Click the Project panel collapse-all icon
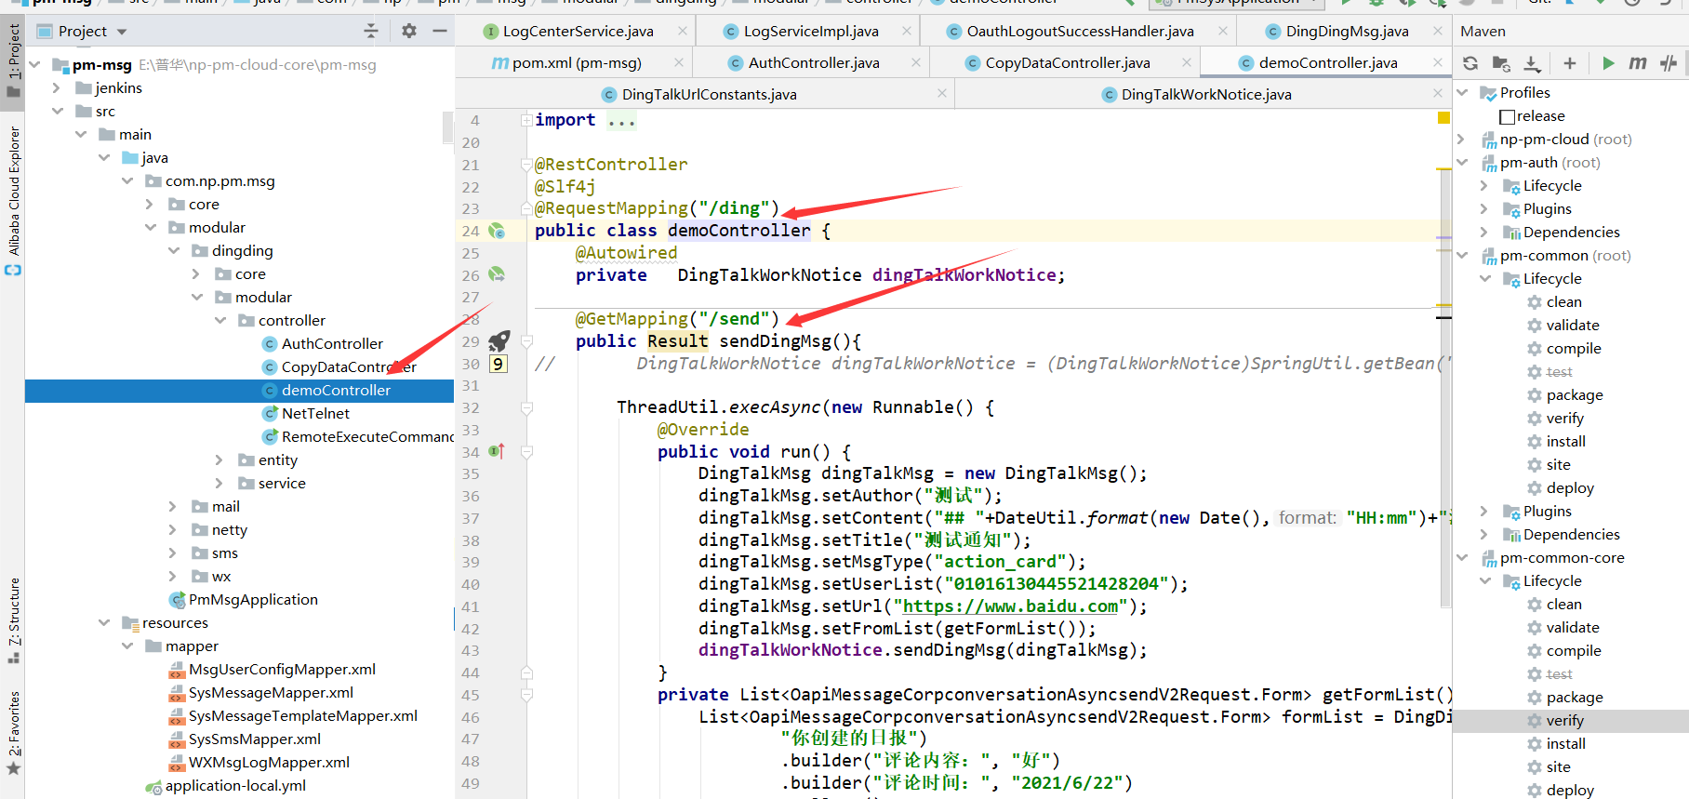Screen dimensions: 1689x799 pos(371,31)
